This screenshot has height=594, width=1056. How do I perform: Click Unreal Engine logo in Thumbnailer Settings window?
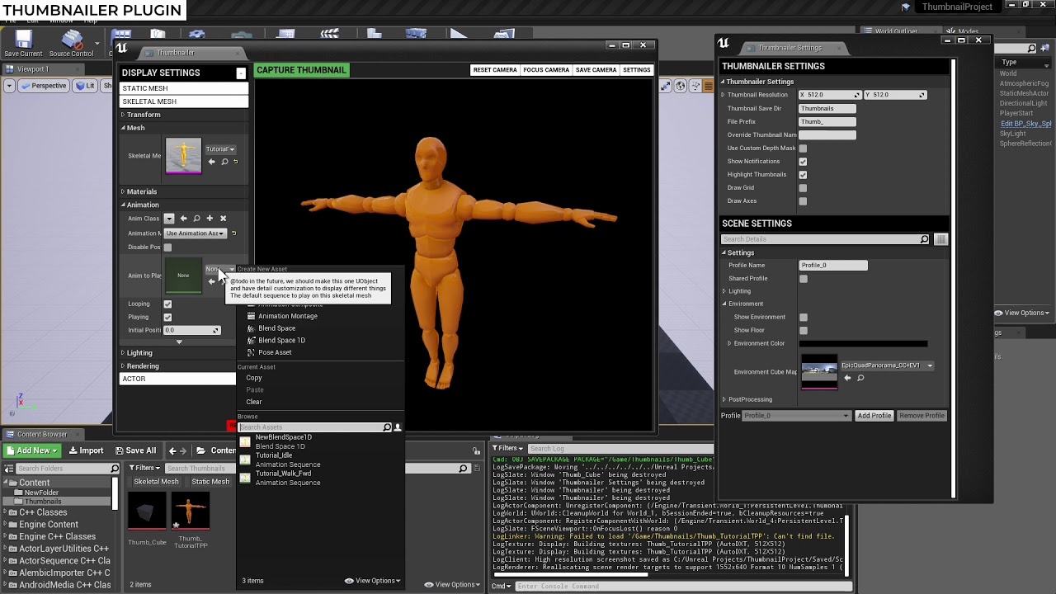point(724,43)
